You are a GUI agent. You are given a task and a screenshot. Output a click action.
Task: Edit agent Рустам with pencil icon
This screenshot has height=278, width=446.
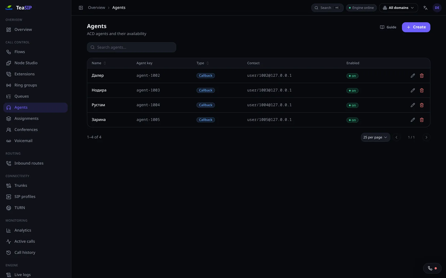pyautogui.click(x=413, y=105)
